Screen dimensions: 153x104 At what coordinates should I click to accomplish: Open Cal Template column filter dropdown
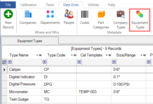[x=106, y=55]
